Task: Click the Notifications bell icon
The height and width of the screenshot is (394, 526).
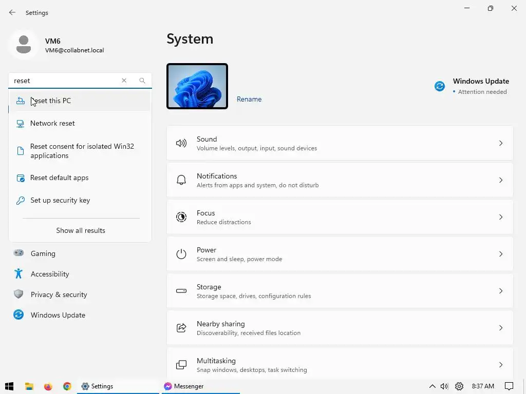Action: point(181,180)
